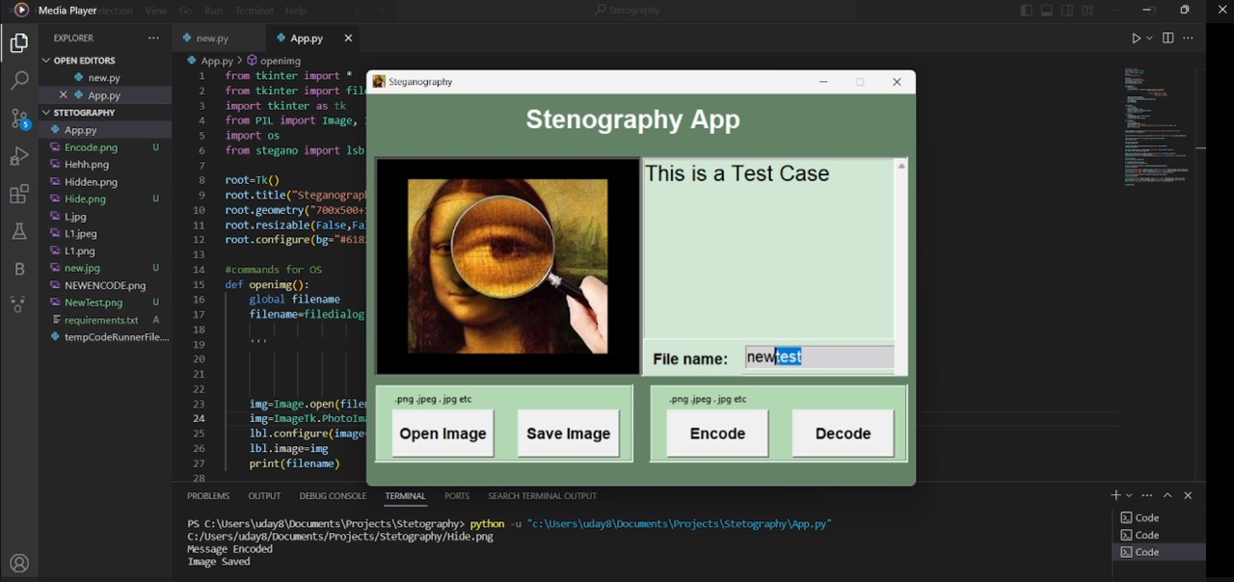The image size is (1234, 582).
Task: Open Explorer panel ellipsis menu
Action: coord(153,38)
